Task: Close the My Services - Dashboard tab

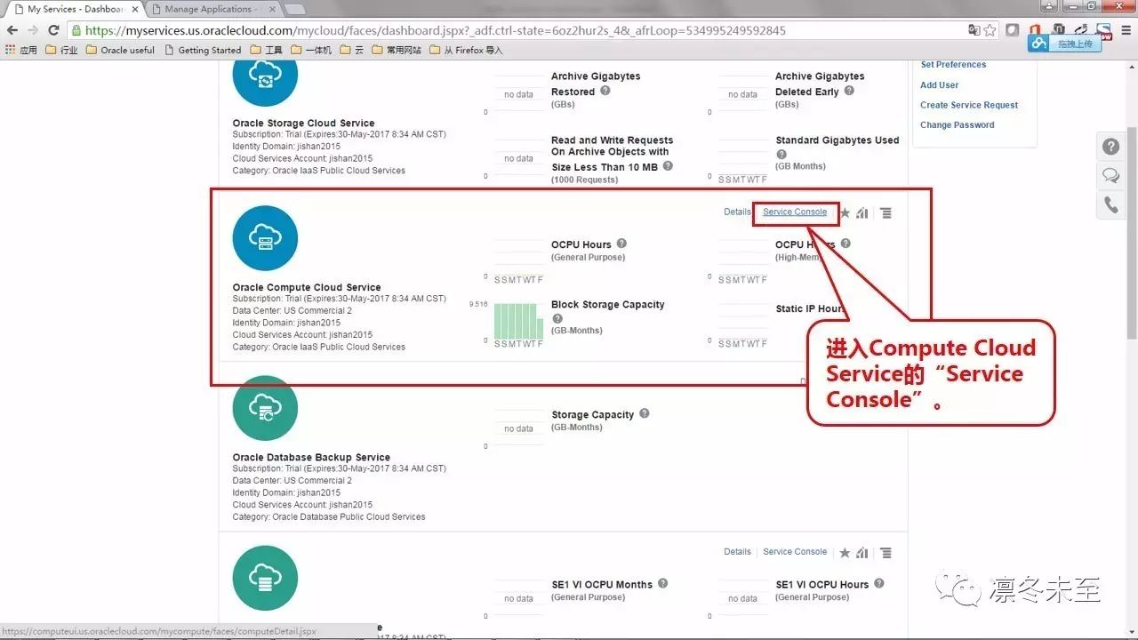Action: [x=133, y=9]
